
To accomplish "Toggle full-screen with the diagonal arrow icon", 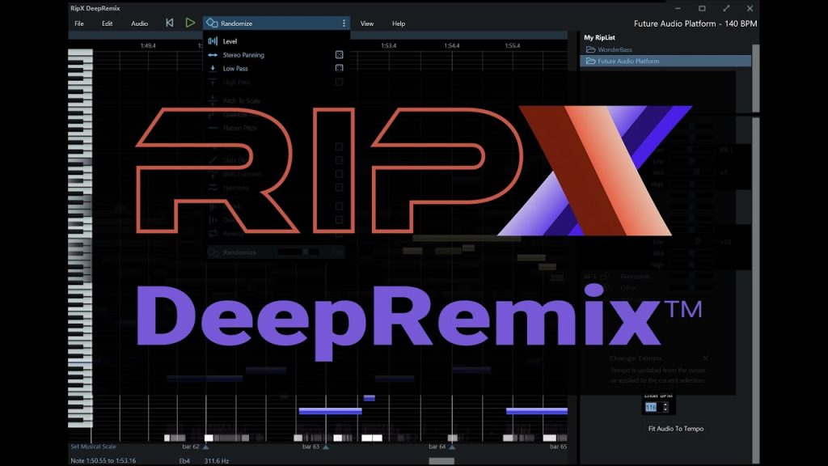I will (x=726, y=8).
